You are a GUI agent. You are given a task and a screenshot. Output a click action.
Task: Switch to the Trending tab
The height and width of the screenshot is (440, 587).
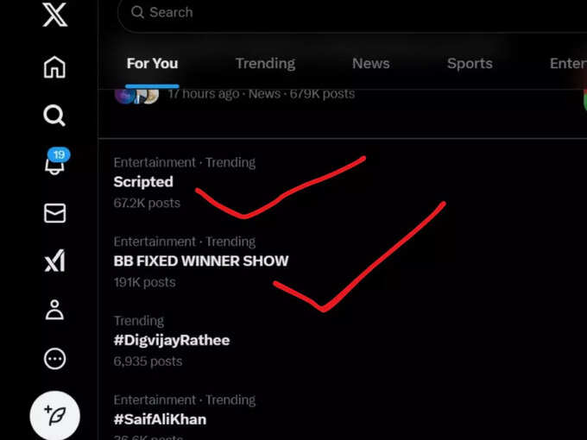(x=265, y=64)
